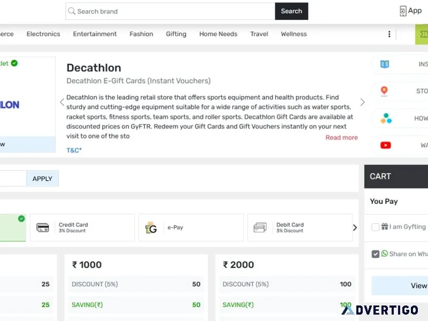Select the Fashion category
Image resolution: width=428 pixels, height=321 pixels.
[x=141, y=34]
